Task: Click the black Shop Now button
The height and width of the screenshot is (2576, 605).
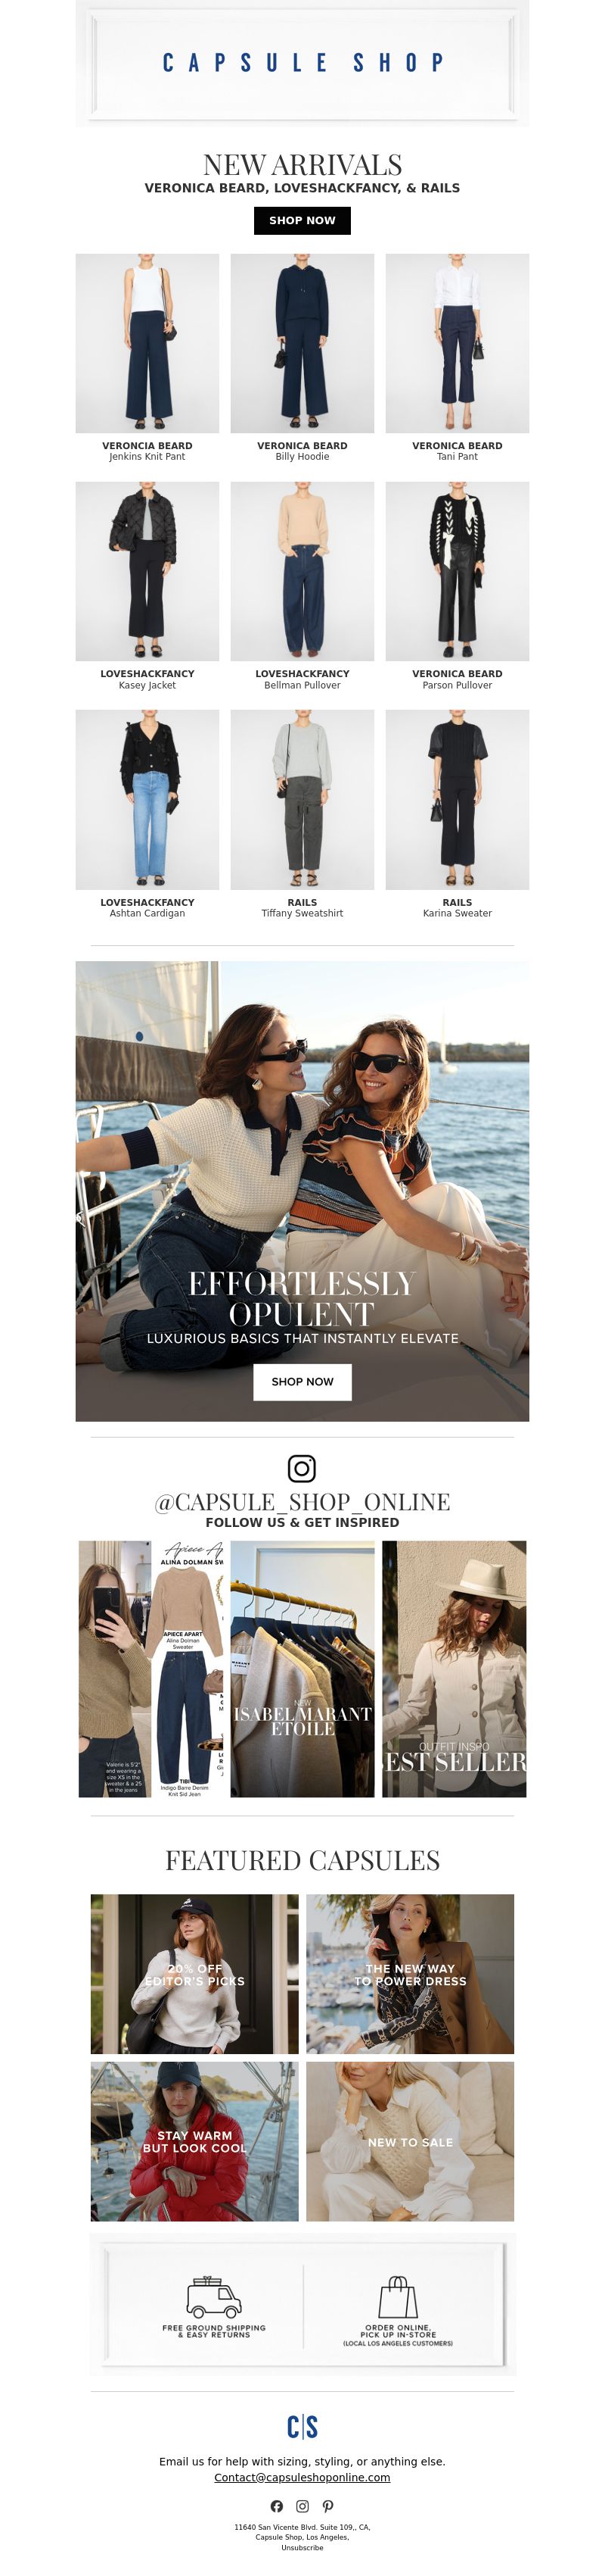Action: (302, 221)
